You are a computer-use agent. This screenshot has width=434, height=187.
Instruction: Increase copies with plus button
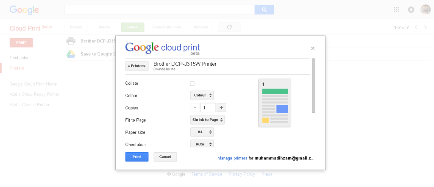point(221,107)
